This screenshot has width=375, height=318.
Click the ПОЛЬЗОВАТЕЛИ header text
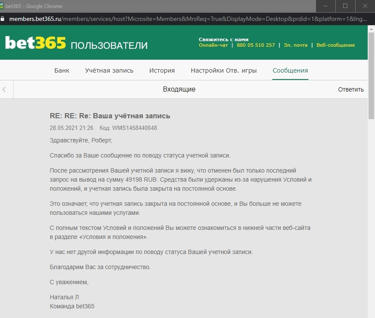[109, 45]
